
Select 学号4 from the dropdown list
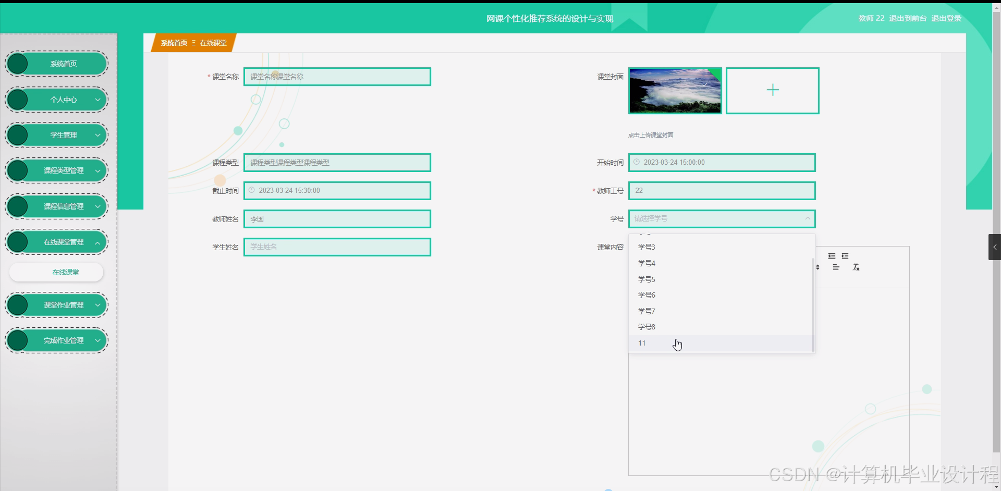721,263
